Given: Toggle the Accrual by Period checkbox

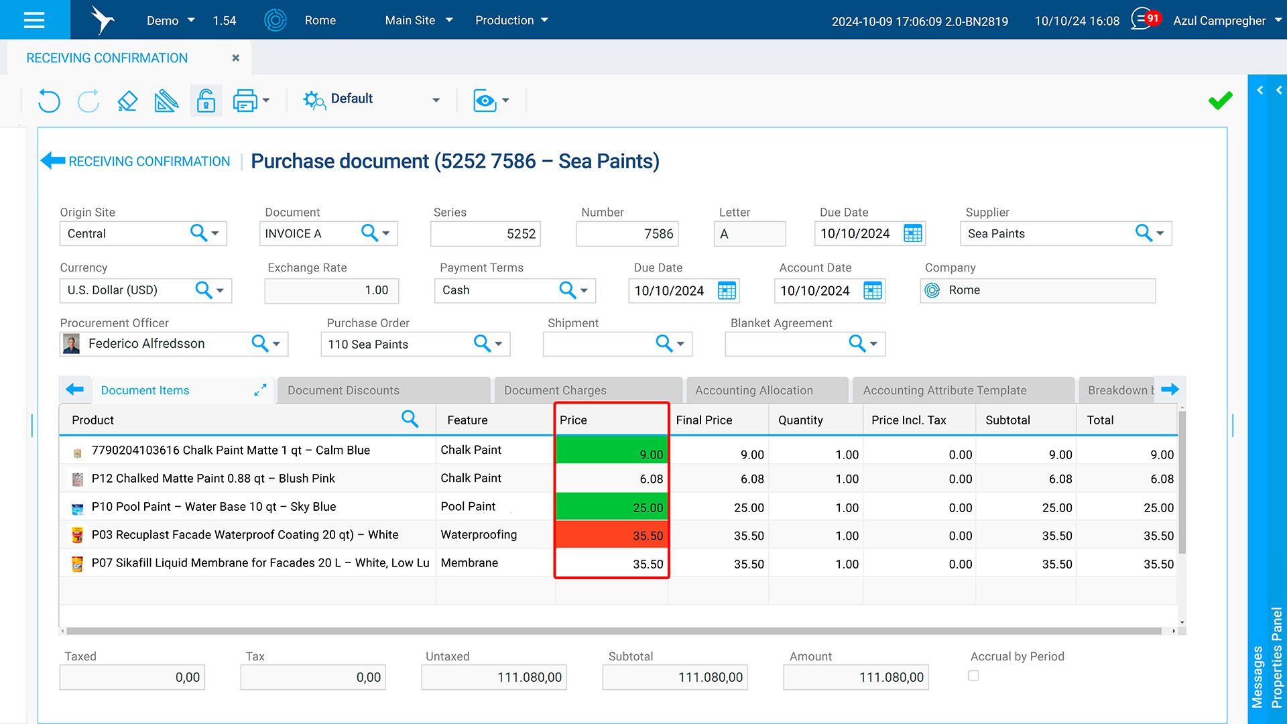Looking at the screenshot, I should coord(973,676).
